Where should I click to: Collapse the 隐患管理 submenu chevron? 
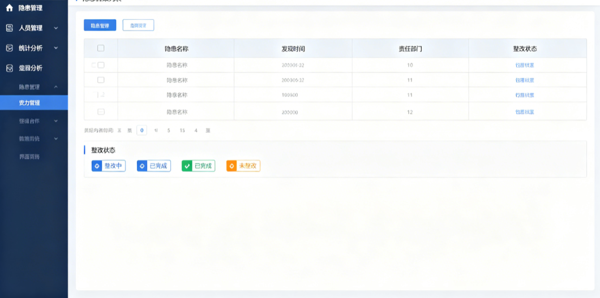point(56,87)
